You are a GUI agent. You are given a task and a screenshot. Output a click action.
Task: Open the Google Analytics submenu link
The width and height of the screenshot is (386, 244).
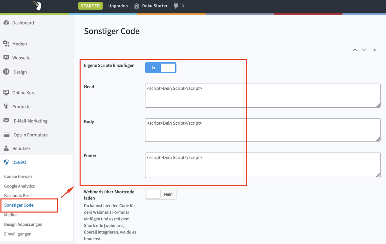(19, 186)
